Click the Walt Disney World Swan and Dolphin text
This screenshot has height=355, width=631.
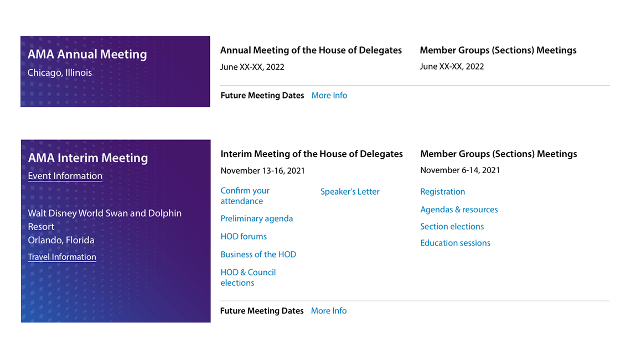105,213
